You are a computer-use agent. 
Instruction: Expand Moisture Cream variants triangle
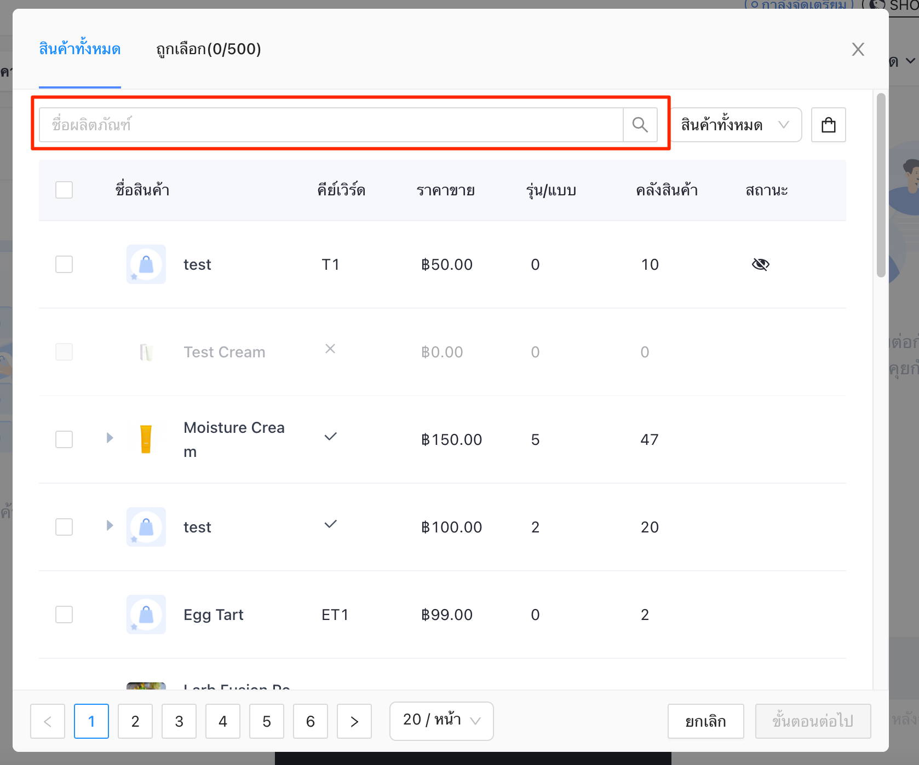point(110,438)
